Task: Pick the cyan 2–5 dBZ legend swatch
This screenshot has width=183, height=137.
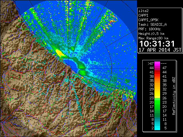Action: [157, 128]
